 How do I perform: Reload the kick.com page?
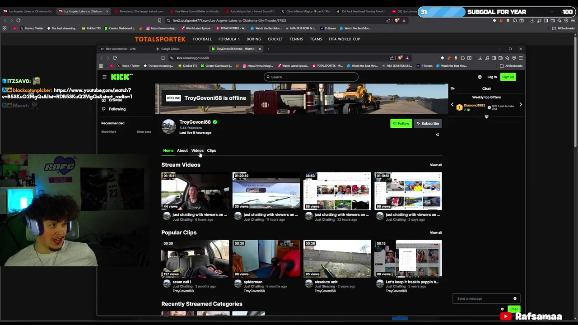pos(115,58)
